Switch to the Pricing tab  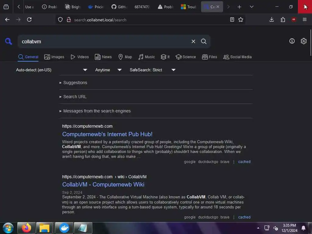point(96,7)
